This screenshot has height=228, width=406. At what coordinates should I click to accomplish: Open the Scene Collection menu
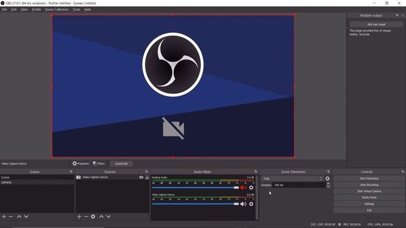(x=56, y=9)
